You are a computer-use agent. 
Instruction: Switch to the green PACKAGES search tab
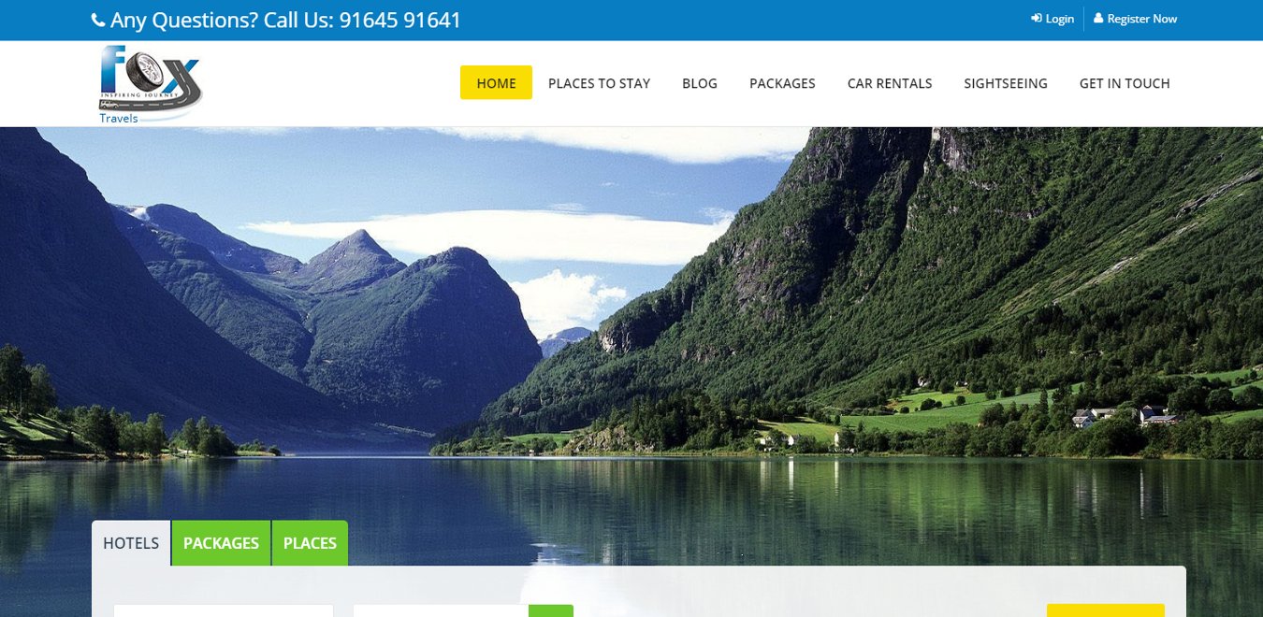click(221, 543)
